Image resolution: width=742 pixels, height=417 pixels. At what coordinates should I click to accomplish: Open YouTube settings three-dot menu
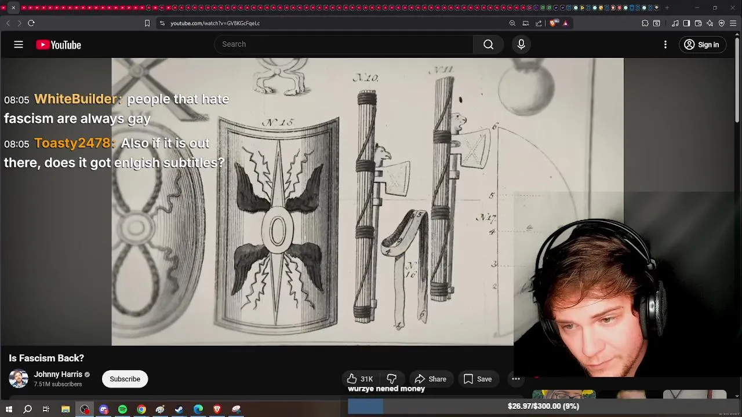pyautogui.click(x=665, y=45)
